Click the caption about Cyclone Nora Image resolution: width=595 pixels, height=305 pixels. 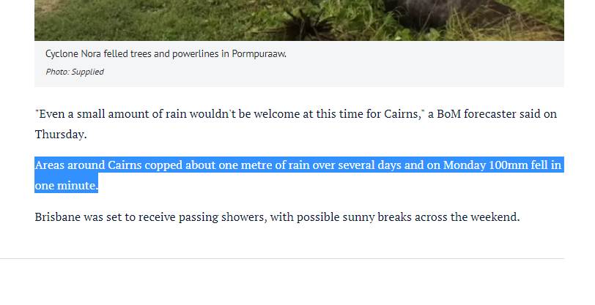pos(166,54)
